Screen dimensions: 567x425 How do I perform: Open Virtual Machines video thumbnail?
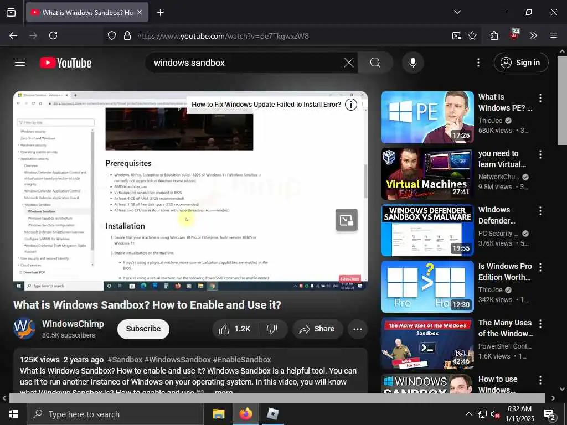pos(427,174)
